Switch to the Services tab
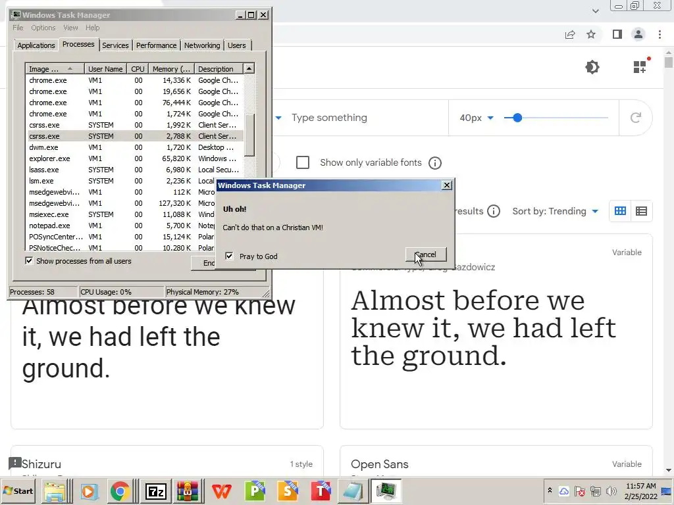The image size is (674, 505). (115, 45)
